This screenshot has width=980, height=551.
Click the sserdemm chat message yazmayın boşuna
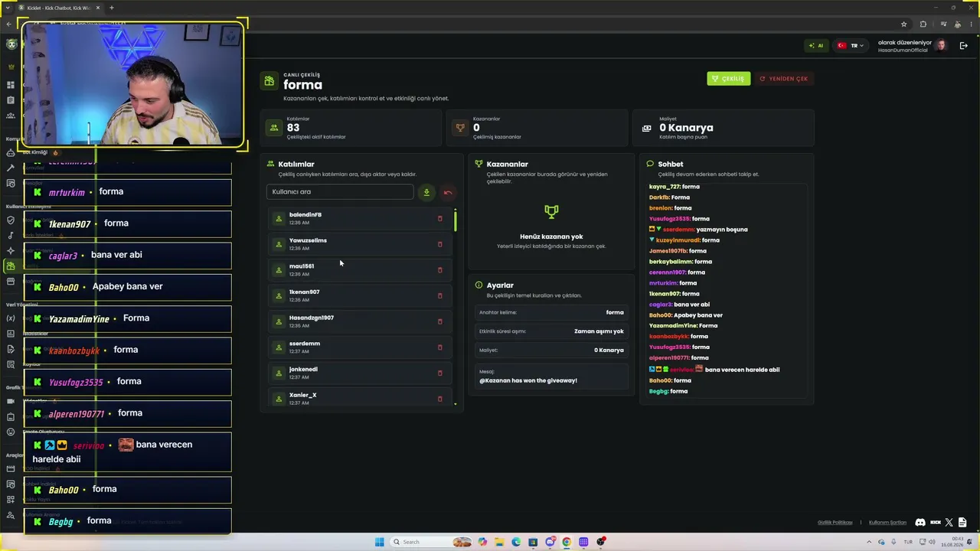click(x=698, y=230)
